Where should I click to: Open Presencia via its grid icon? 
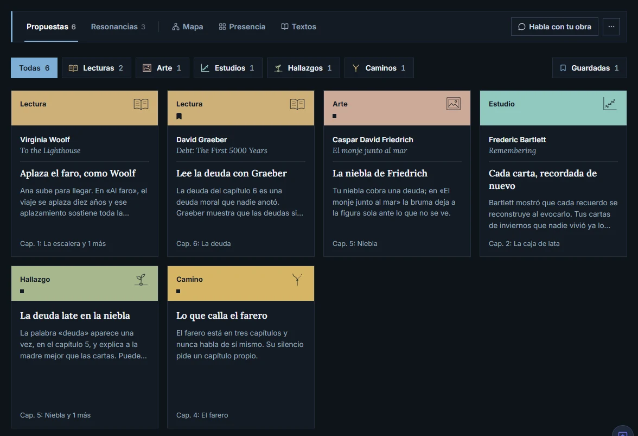222,27
